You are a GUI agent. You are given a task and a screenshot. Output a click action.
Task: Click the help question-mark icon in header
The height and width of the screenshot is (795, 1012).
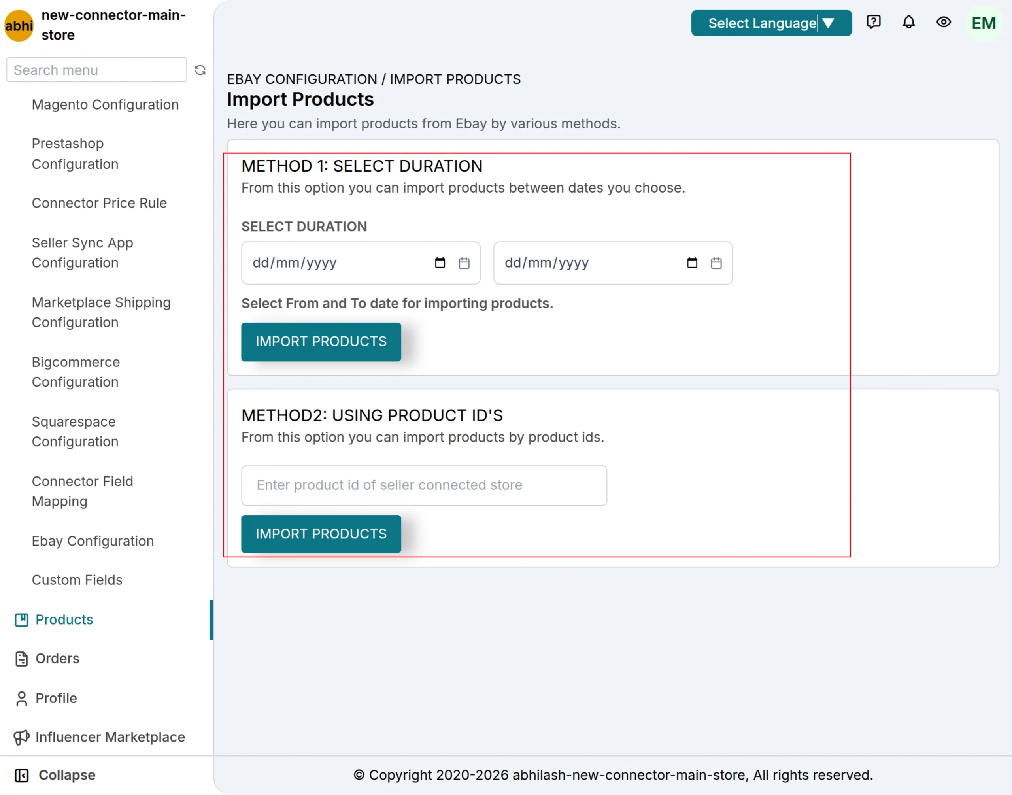[x=873, y=22]
